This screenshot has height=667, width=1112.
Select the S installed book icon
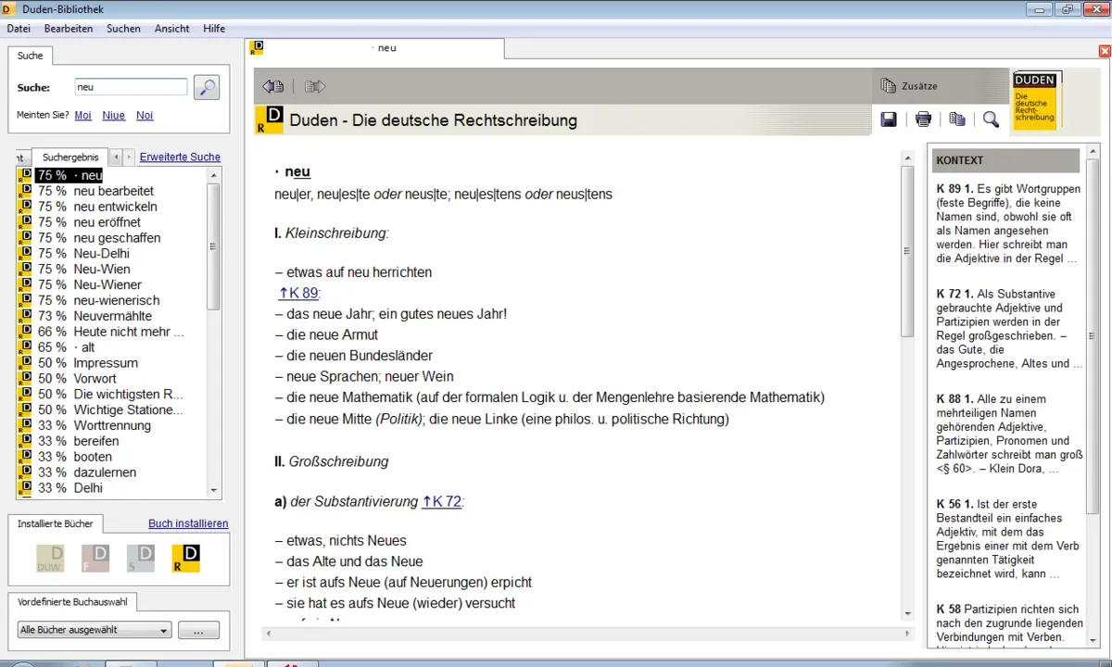pyautogui.click(x=141, y=558)
